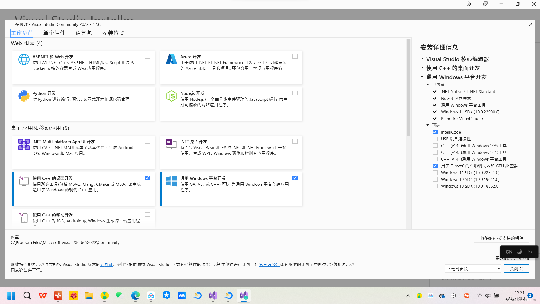Image resolution: width=540 pixels, height=304 pixels.
Task: Enable .NET Multi-platform App UI checkbox
Action: [147, 141]
